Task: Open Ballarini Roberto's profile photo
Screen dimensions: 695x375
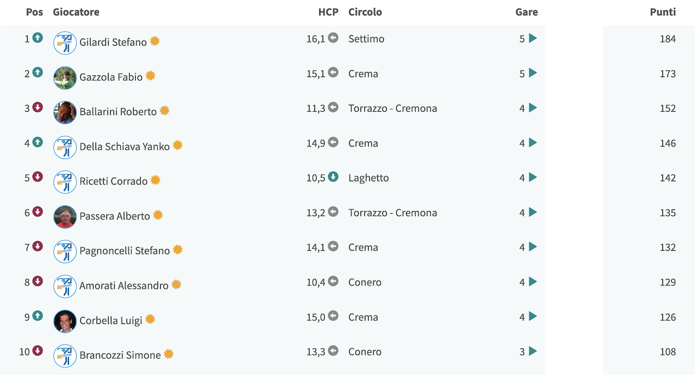Action: [x=65, y=112]
